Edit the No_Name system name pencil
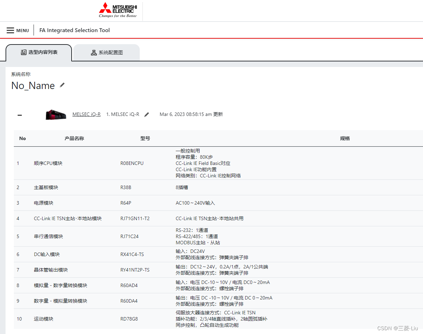Screen dimensions: 423x334 (x=62, y=85)
